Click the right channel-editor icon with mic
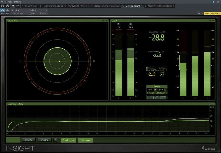The image size is (221, 153). coord(18,6)
